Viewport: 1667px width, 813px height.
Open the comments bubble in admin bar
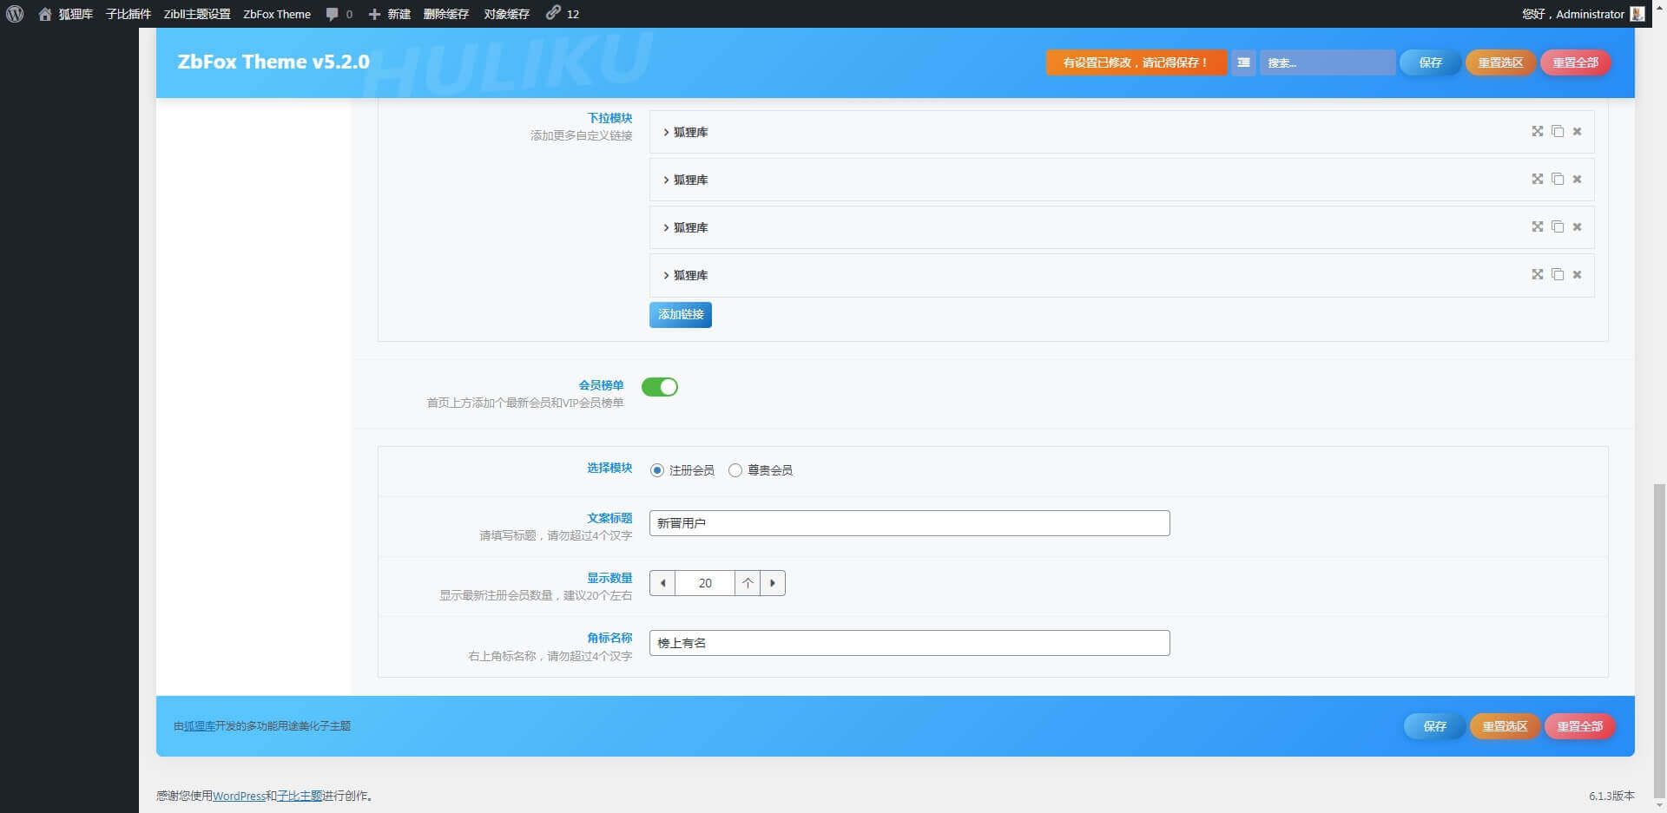(339, 14)
